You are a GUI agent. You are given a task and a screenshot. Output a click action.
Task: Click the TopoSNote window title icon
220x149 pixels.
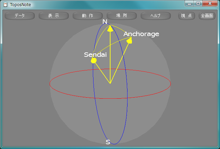[x=5, y=5]
